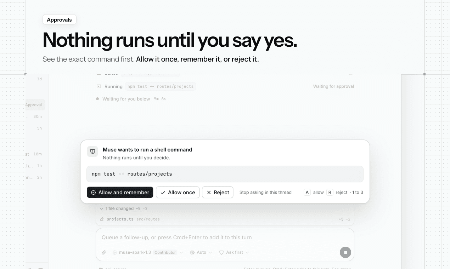Click Stop asking in this thread
This screenshot has height=269, width=450.
[265, 192]
